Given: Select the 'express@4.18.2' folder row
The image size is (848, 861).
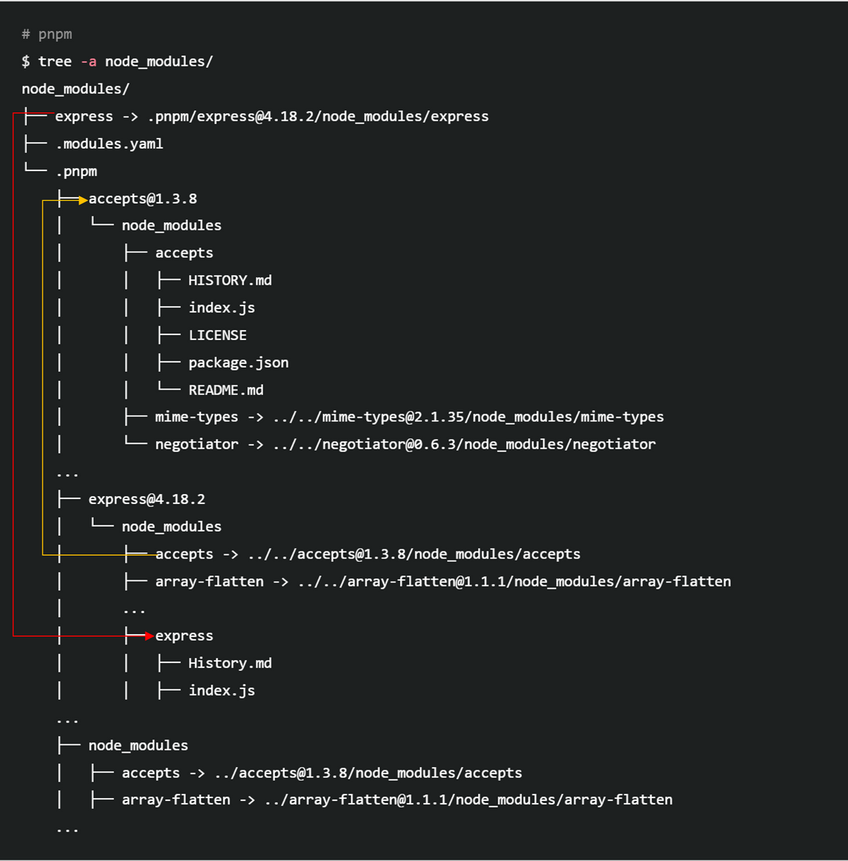Looking at the screenshot, I should [147, 500].
